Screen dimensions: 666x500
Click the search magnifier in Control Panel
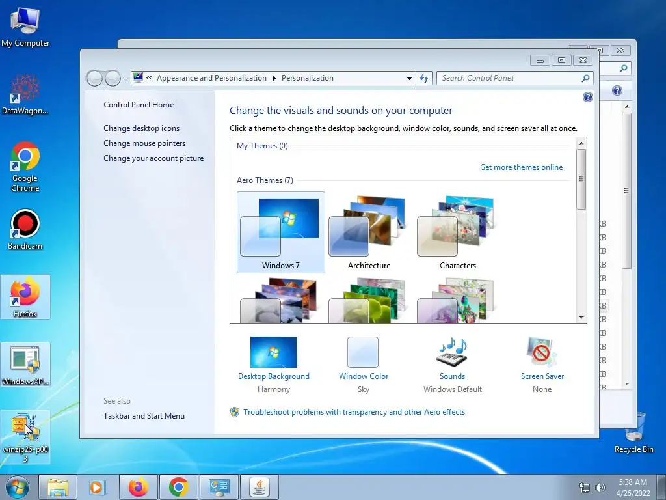pyautogui.click(x=585, y=78)
